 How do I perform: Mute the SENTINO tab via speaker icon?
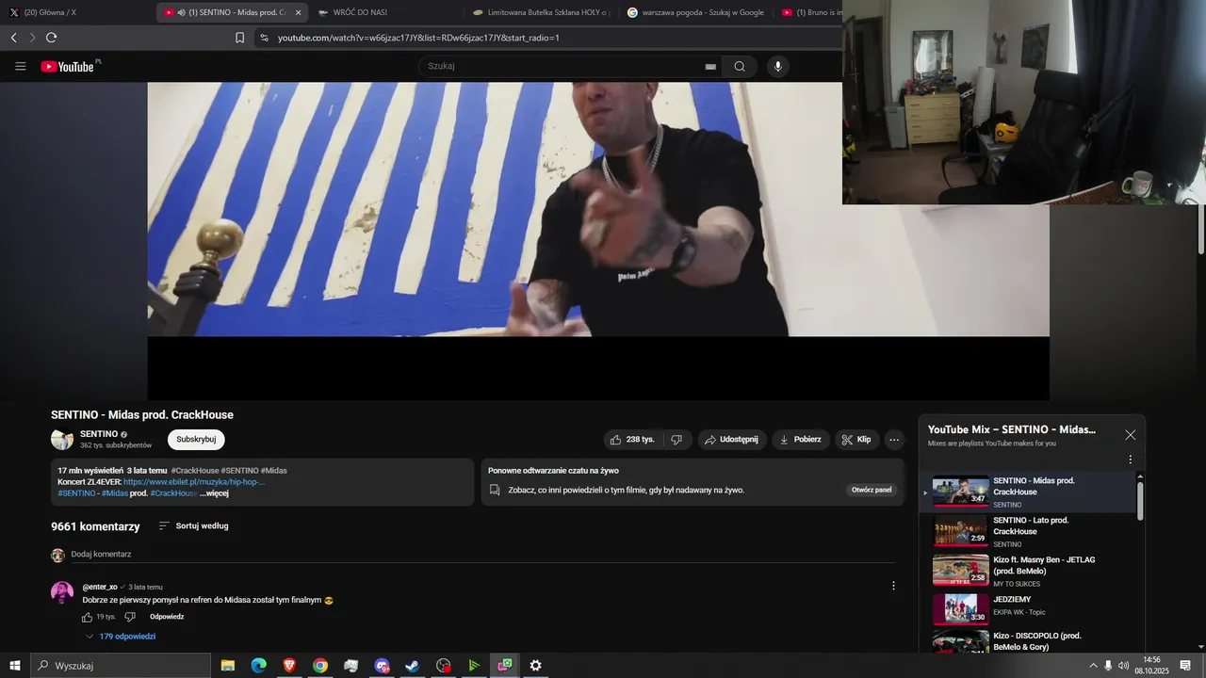pyautogui.click(x=181, y=12)
